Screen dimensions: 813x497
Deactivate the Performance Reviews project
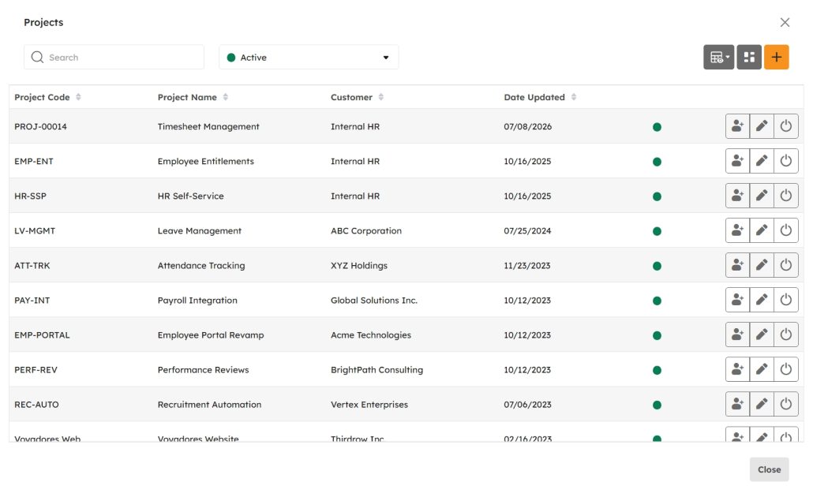pos(786,369)
